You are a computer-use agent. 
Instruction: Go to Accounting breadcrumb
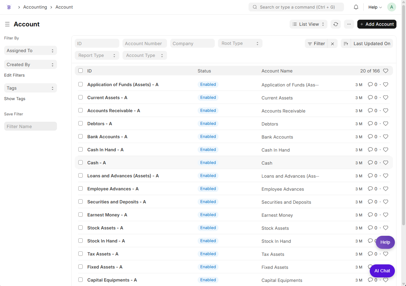coord(35,7)
